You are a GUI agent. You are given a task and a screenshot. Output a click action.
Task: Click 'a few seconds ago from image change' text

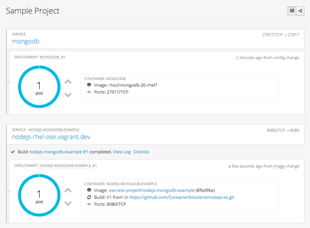[263, 166]
